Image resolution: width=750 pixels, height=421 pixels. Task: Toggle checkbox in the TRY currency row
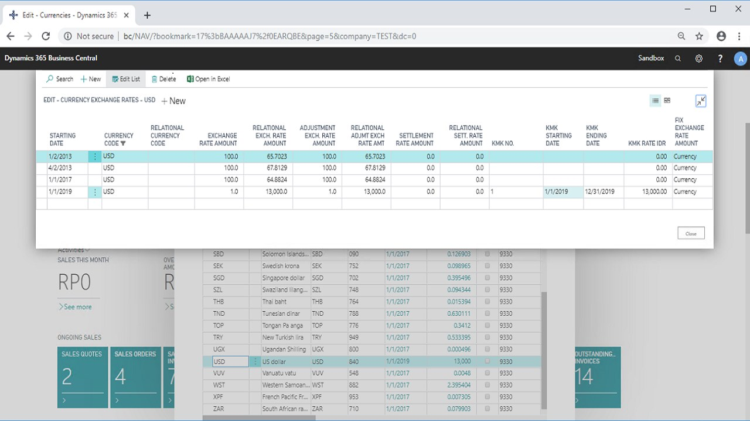[x=487, y=337]
